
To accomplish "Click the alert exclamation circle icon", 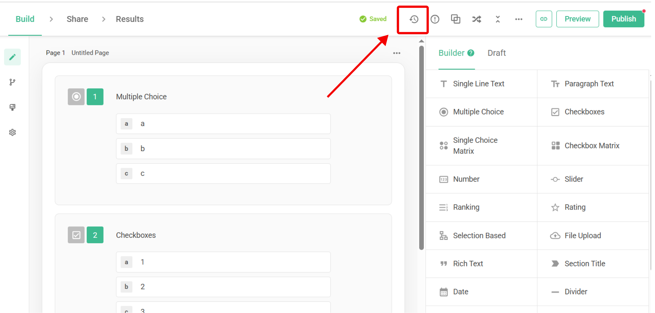I will tap(435, 19).
